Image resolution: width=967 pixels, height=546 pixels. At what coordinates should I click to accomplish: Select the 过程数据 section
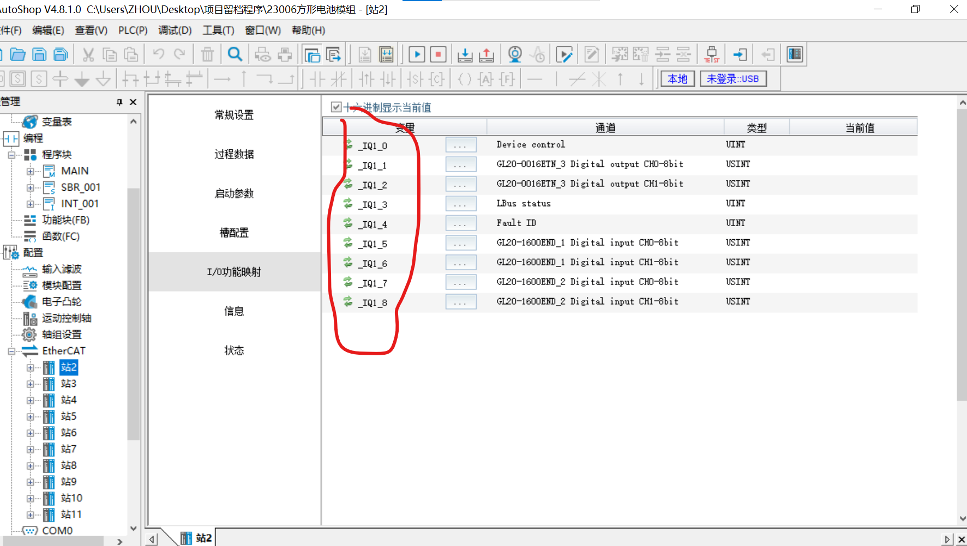[x=234, y=154]
